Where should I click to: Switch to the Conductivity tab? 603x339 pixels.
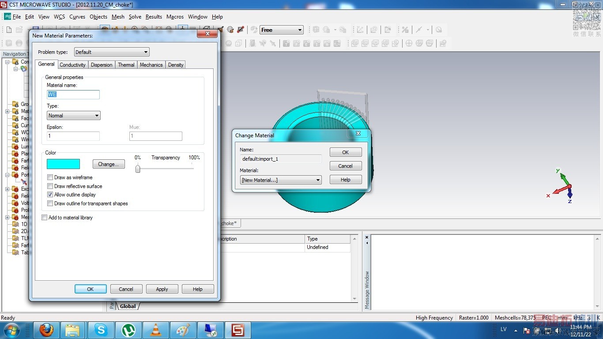(72, 65)
